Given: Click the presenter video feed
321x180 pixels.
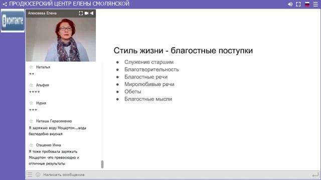Looking at the screenshot, I should pyautogui.click(x=61, y=39).
